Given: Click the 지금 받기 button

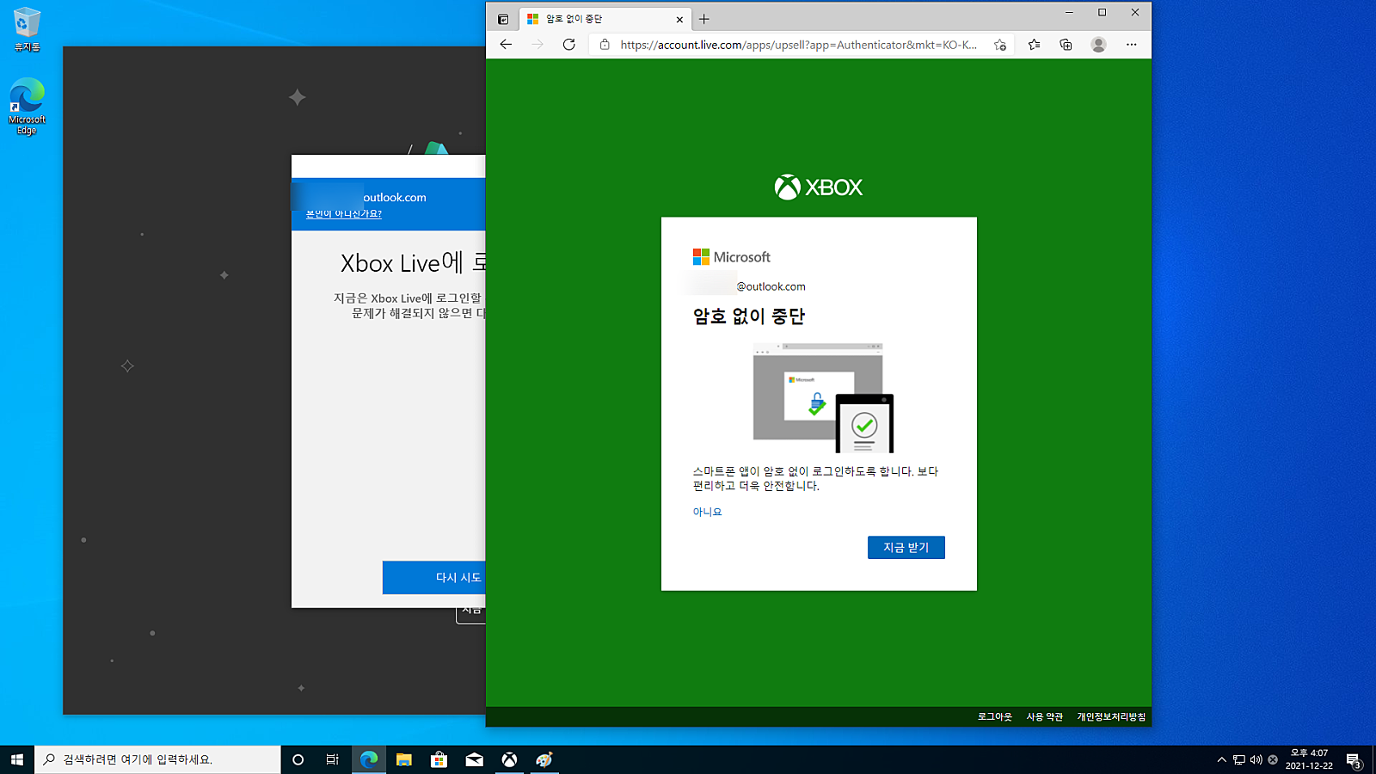Looking at the screenshot, I should [906, 548].
